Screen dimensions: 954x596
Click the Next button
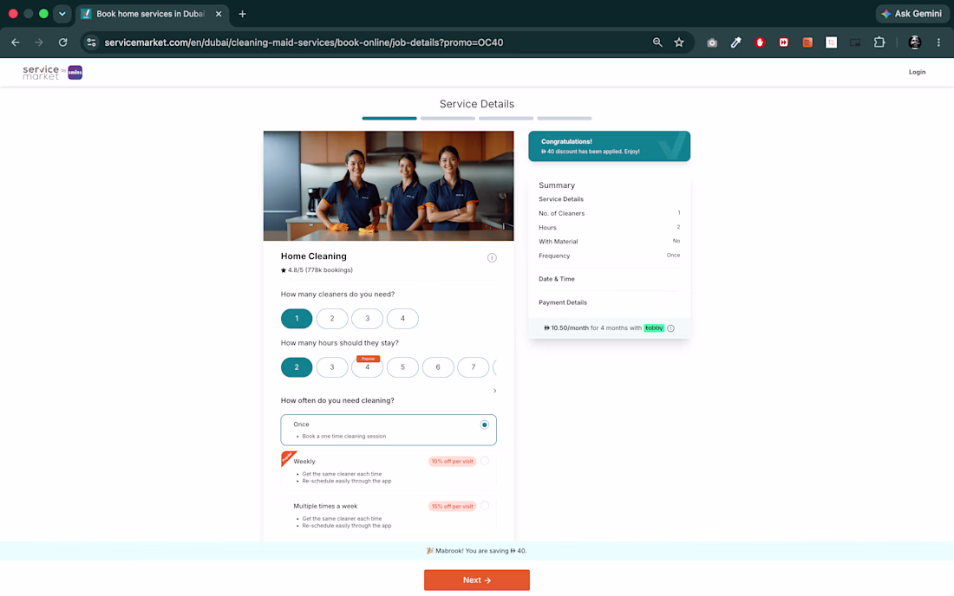pyautogui.click(x=477, y=580)
